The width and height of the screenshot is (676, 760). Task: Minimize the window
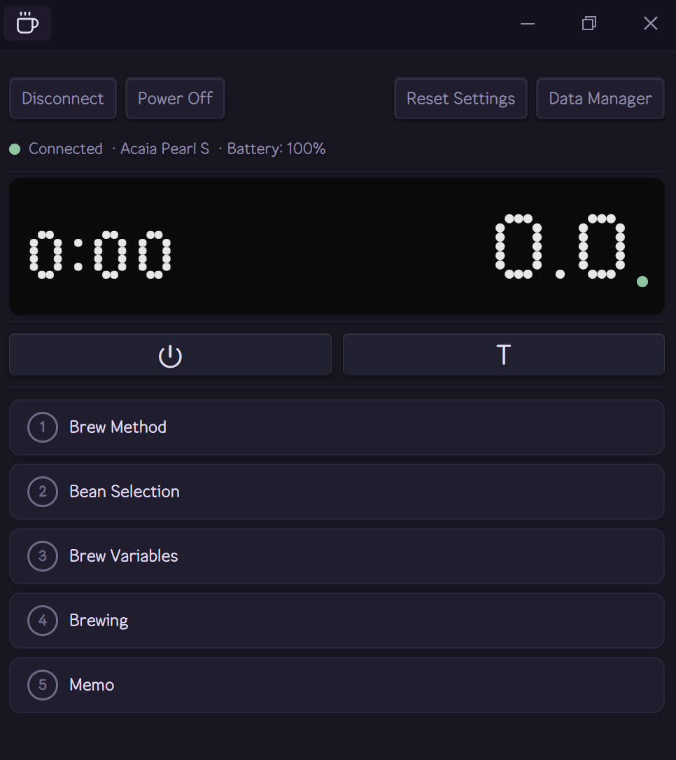tap(528, 23)
